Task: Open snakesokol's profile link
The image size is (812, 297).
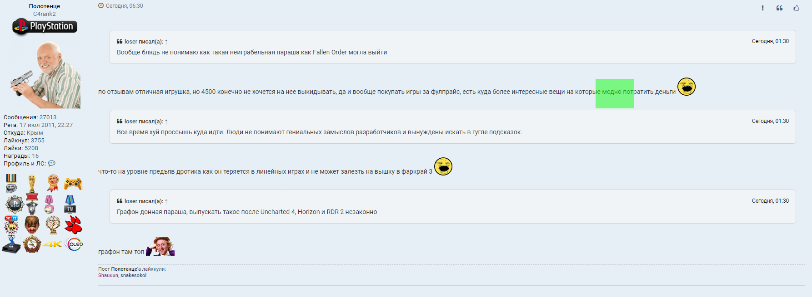Action: pos(133,276)
